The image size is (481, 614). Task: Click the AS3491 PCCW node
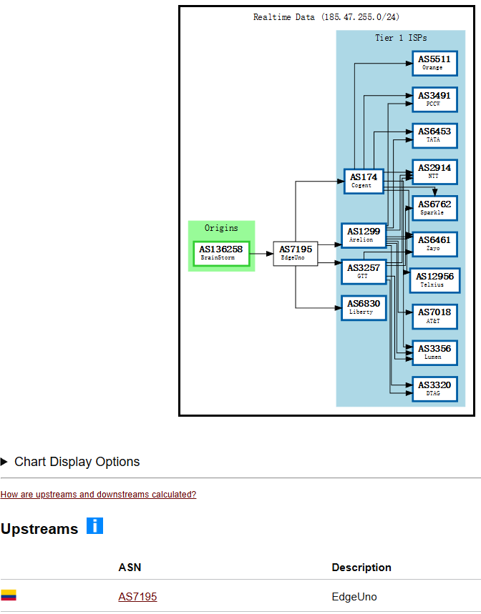click(434, 99)
